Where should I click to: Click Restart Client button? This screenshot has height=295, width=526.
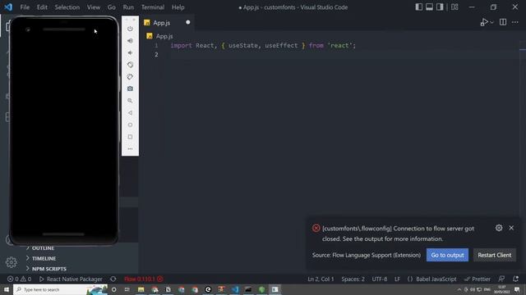coord(495,255)
